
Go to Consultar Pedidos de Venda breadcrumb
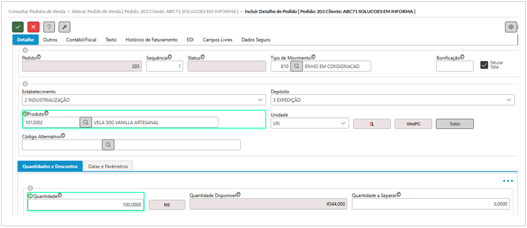37,12
